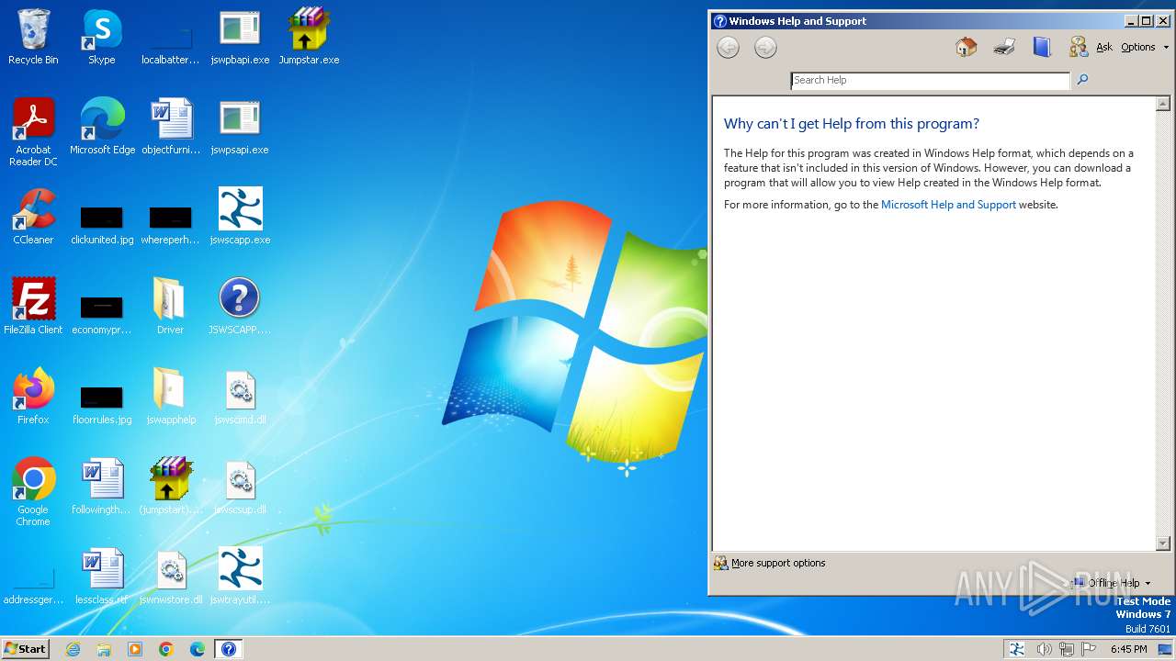Select the Microsoft Edge desktop icon
This screenshot has height=661, width=1176.
[102, 127]
